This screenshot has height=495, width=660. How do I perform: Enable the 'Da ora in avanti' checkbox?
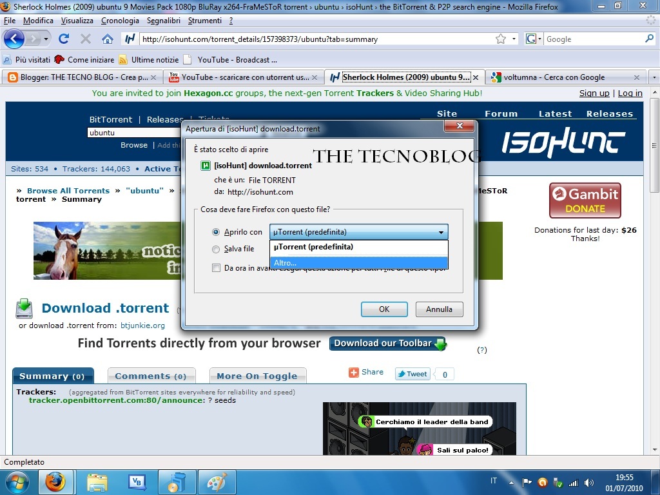click(x=216, y=267)
